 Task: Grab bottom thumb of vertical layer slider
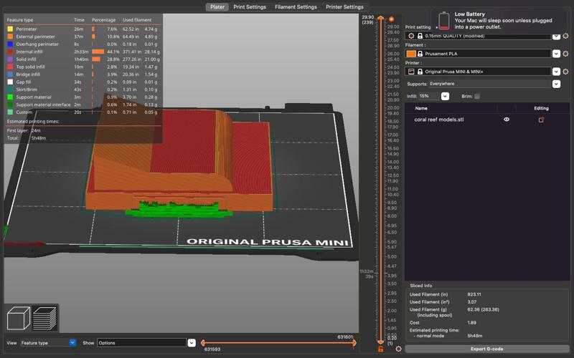(381, 342)
